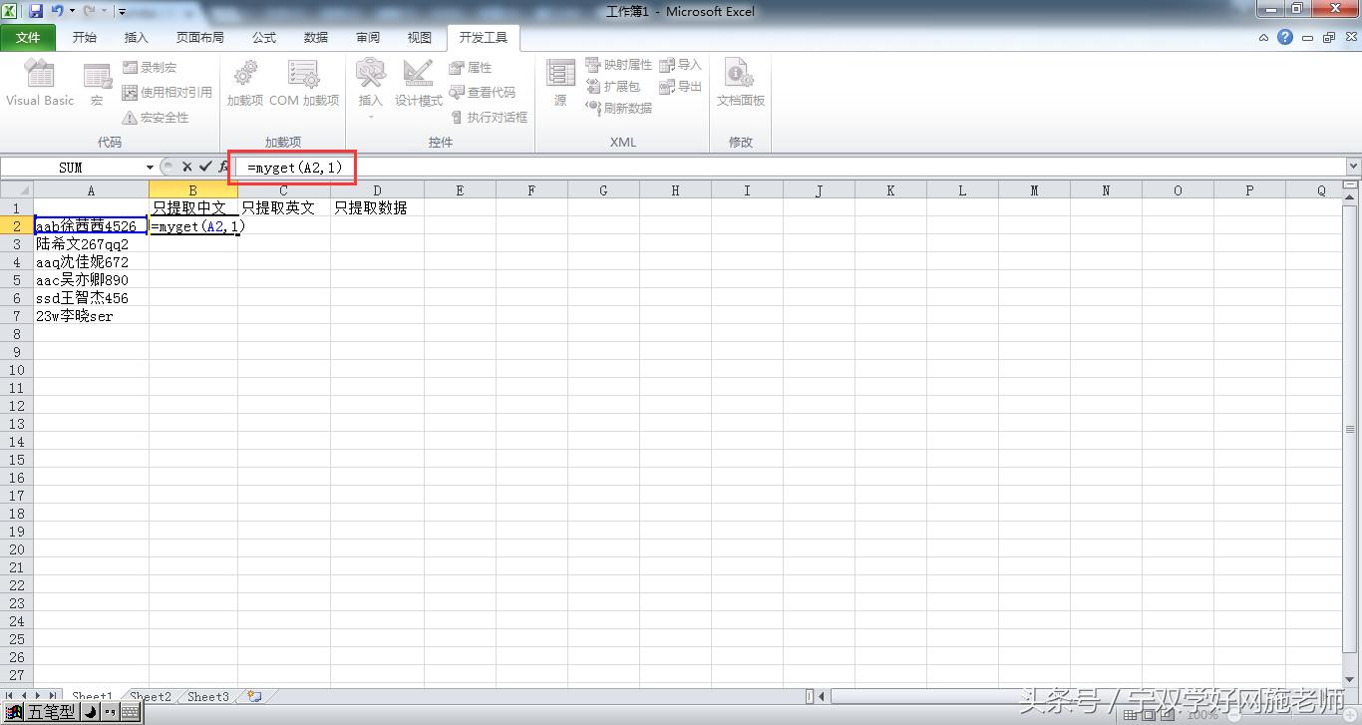Toggle the IME half/full-width moon icon
This screenshot has width=1362, height=725.
[x=89, y=712]
